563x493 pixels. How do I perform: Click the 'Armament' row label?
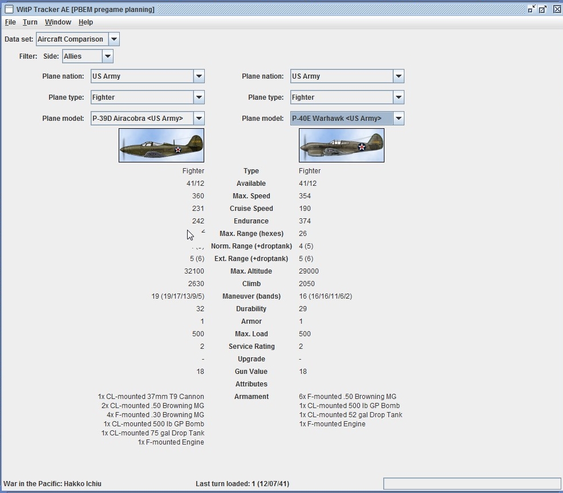[x=252, y=397]
